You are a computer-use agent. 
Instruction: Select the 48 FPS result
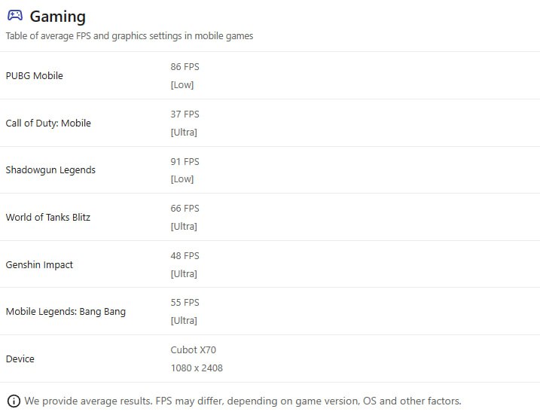point(185,255)
